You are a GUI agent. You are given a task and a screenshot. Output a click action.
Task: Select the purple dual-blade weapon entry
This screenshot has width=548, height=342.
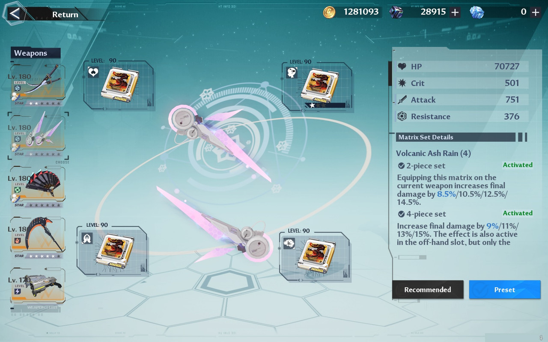pyautogui.click(x=38, y=136)
